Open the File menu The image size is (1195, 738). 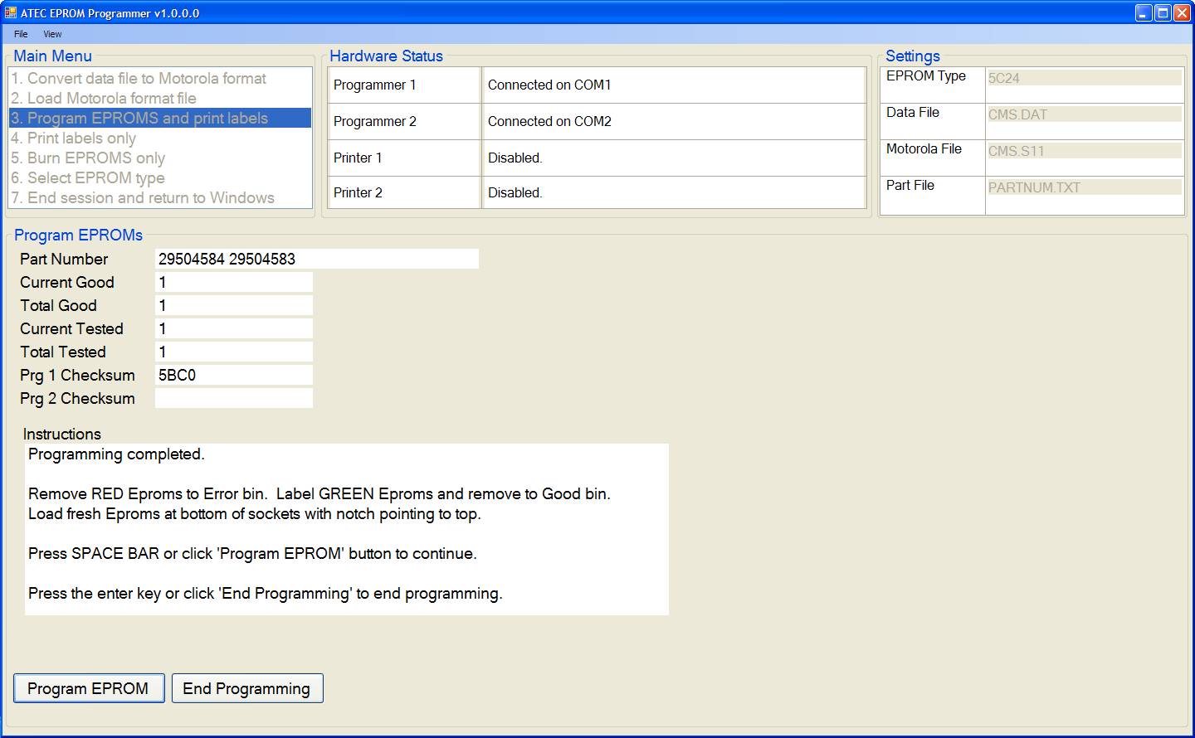coord(21,34)
